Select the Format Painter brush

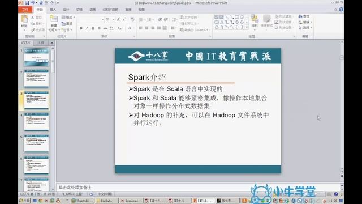pyautogui.click(x=33, y=30)
